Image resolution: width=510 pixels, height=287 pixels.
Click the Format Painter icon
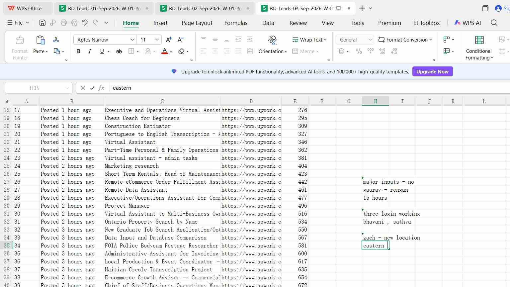pyautogui.click(x=20, y=40)
